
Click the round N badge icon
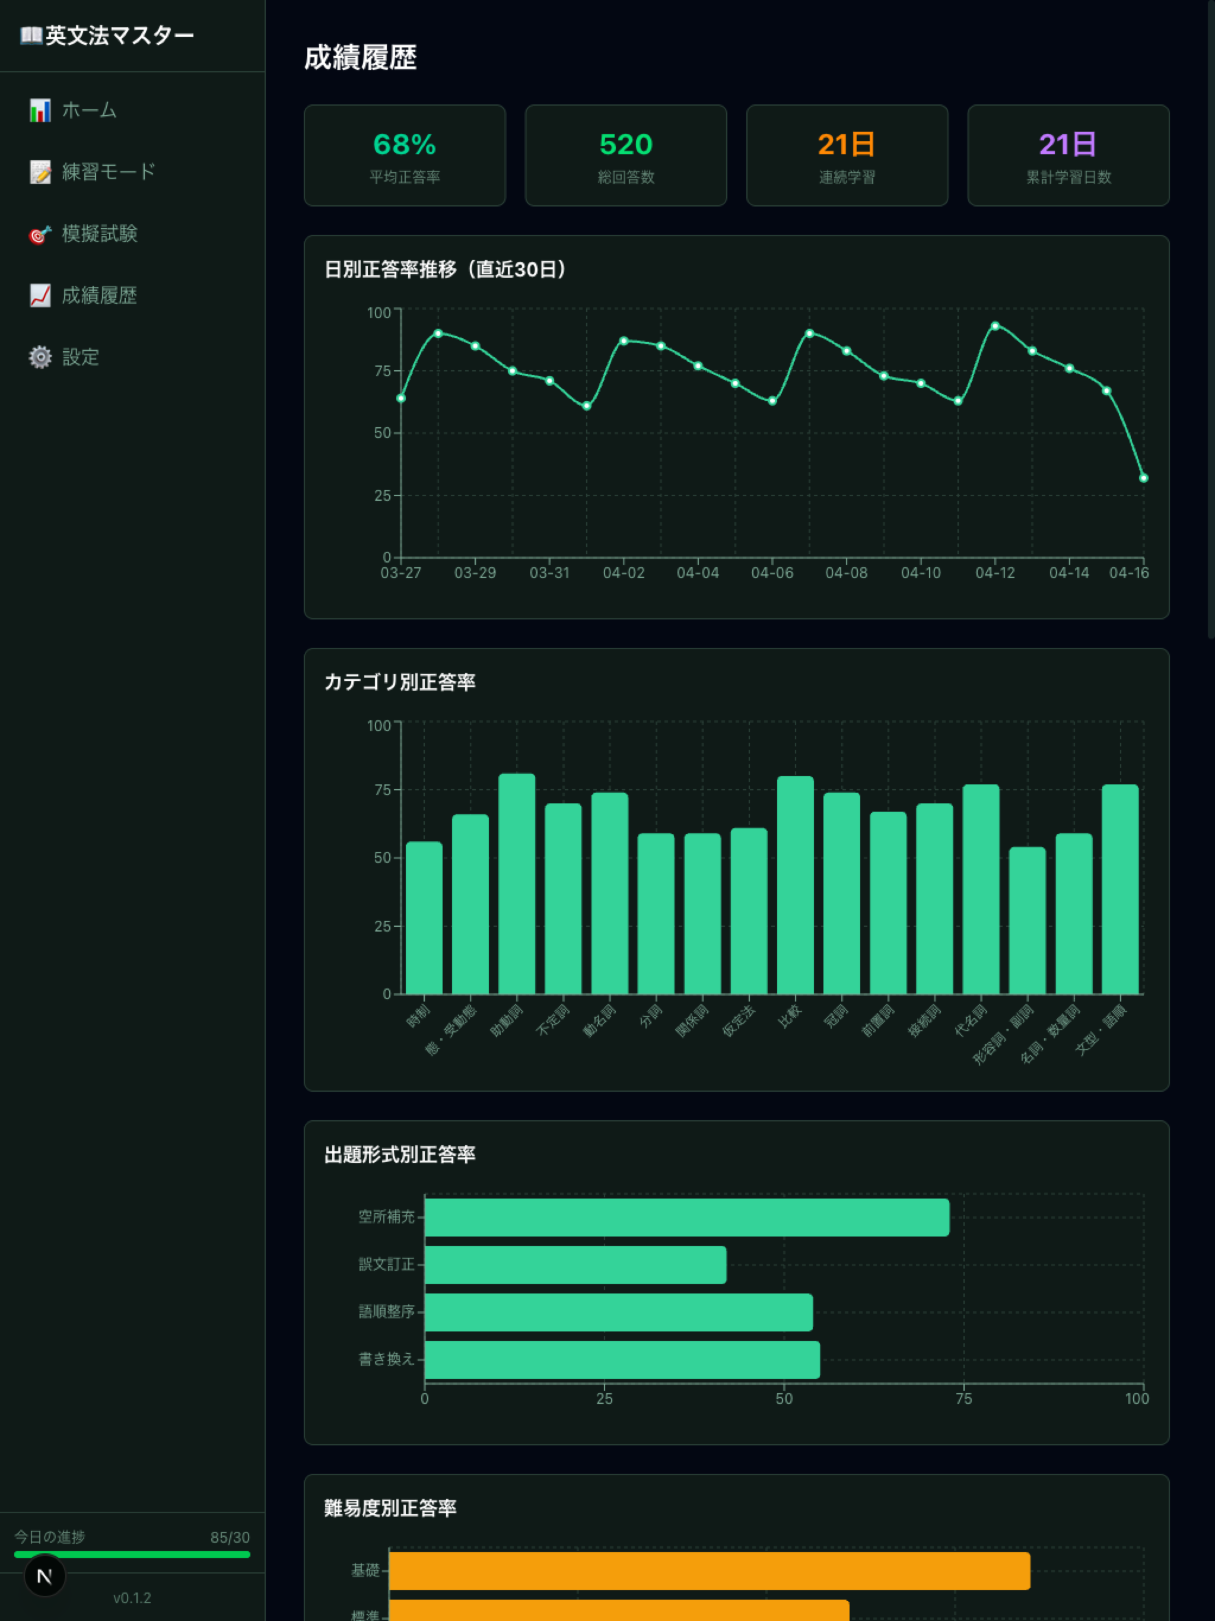click(44, 1575)
